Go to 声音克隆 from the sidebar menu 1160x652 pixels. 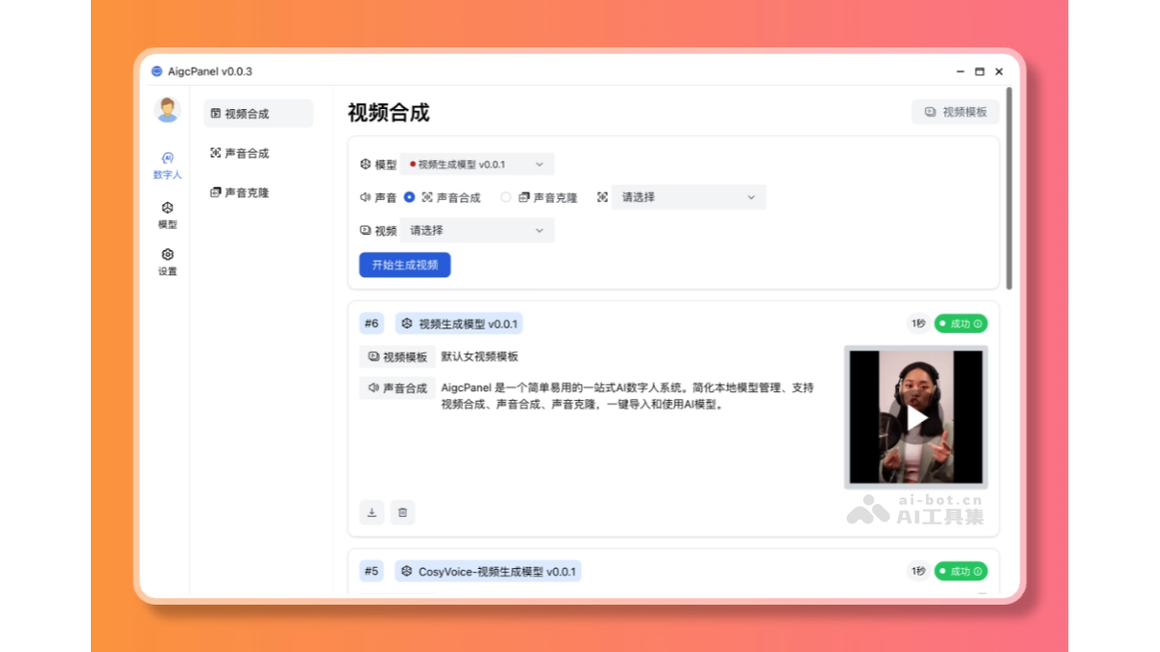tap(241, 192)
